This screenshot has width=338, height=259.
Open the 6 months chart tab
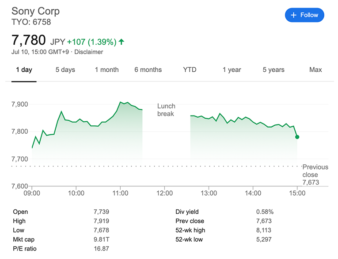[x=148, y=70]
